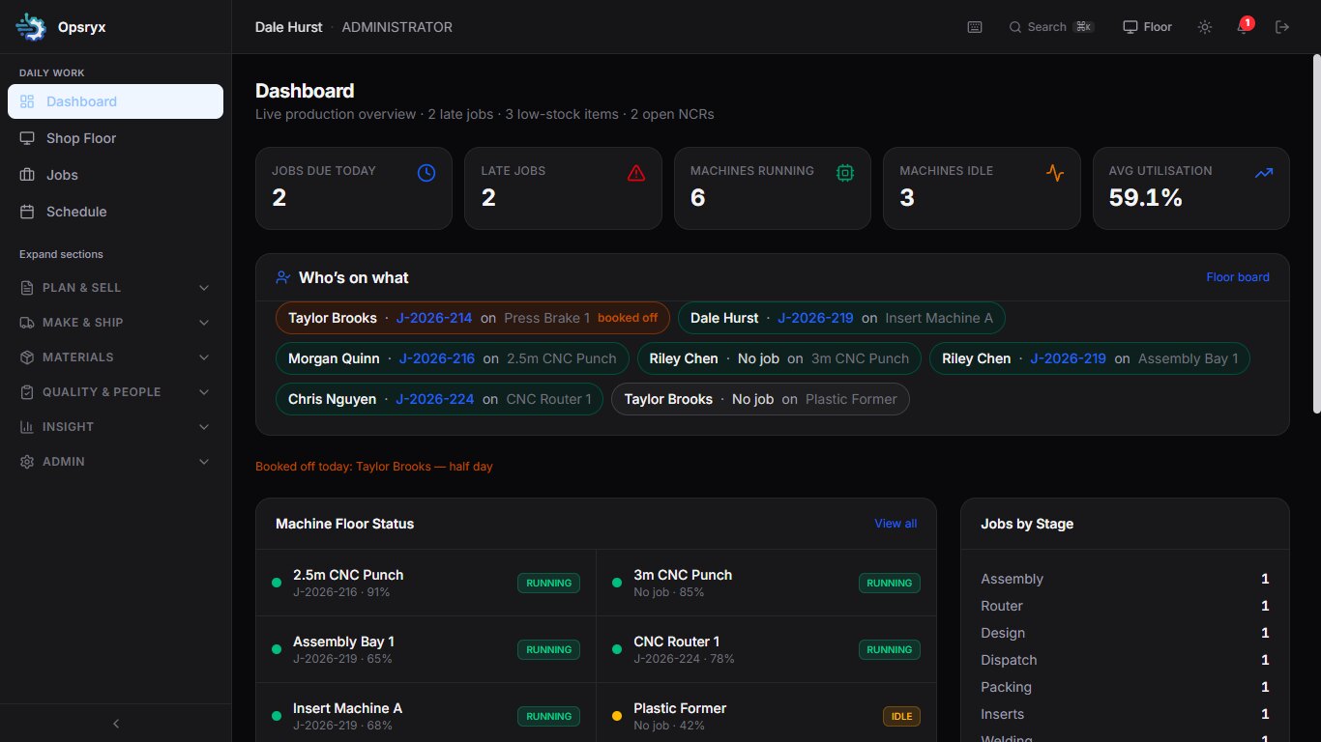The width and height of the screenshot is (1321, 742).
Task: Click the Materials box icon
Action: (27, 357)
